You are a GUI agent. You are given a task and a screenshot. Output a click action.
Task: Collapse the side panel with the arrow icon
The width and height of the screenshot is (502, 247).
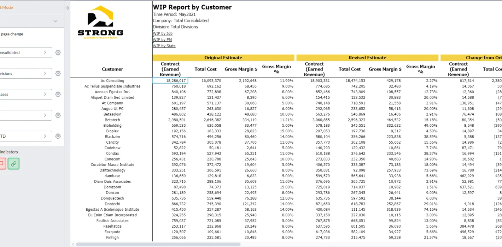pos(67,8)
